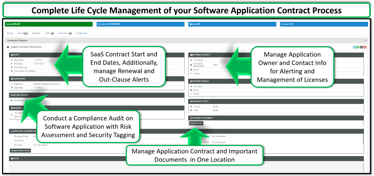Select the Contracts tab
The width and height of the screenshot is (374, 176).
(x=36, y=33)
